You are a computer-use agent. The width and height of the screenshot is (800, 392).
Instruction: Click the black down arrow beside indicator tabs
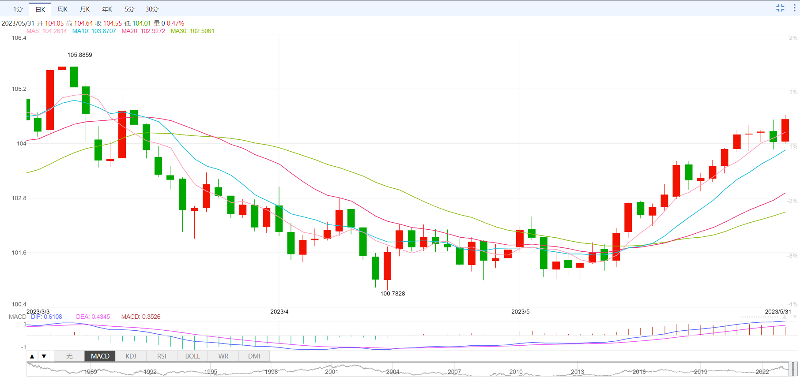coord(44,356)
